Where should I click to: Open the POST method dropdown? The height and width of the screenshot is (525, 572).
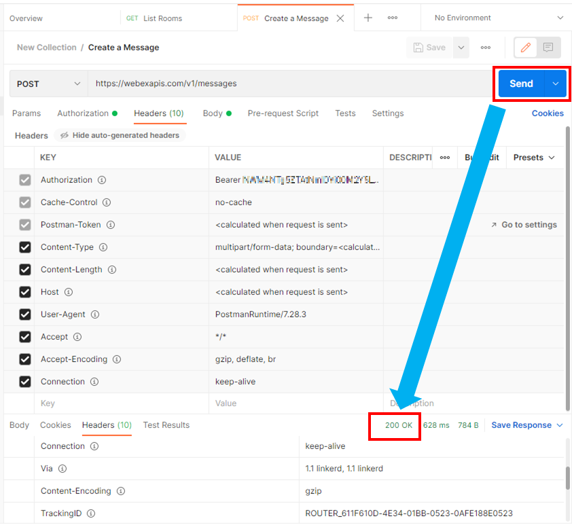(x=48, y=84)
